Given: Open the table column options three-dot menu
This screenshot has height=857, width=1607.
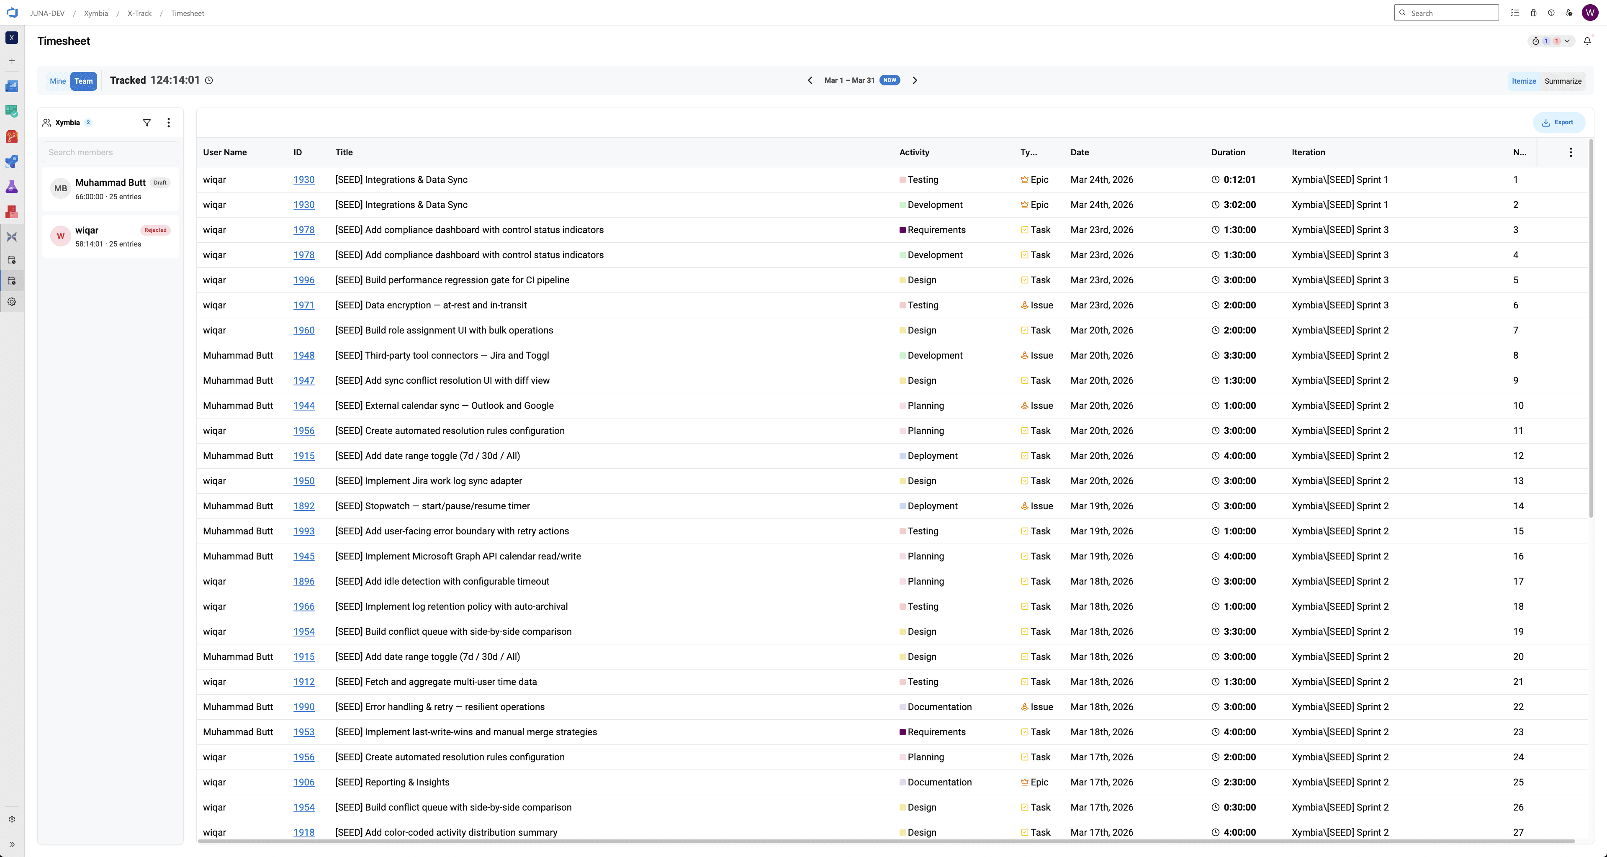Looking at the screenshot, I should click(1571, 152).
